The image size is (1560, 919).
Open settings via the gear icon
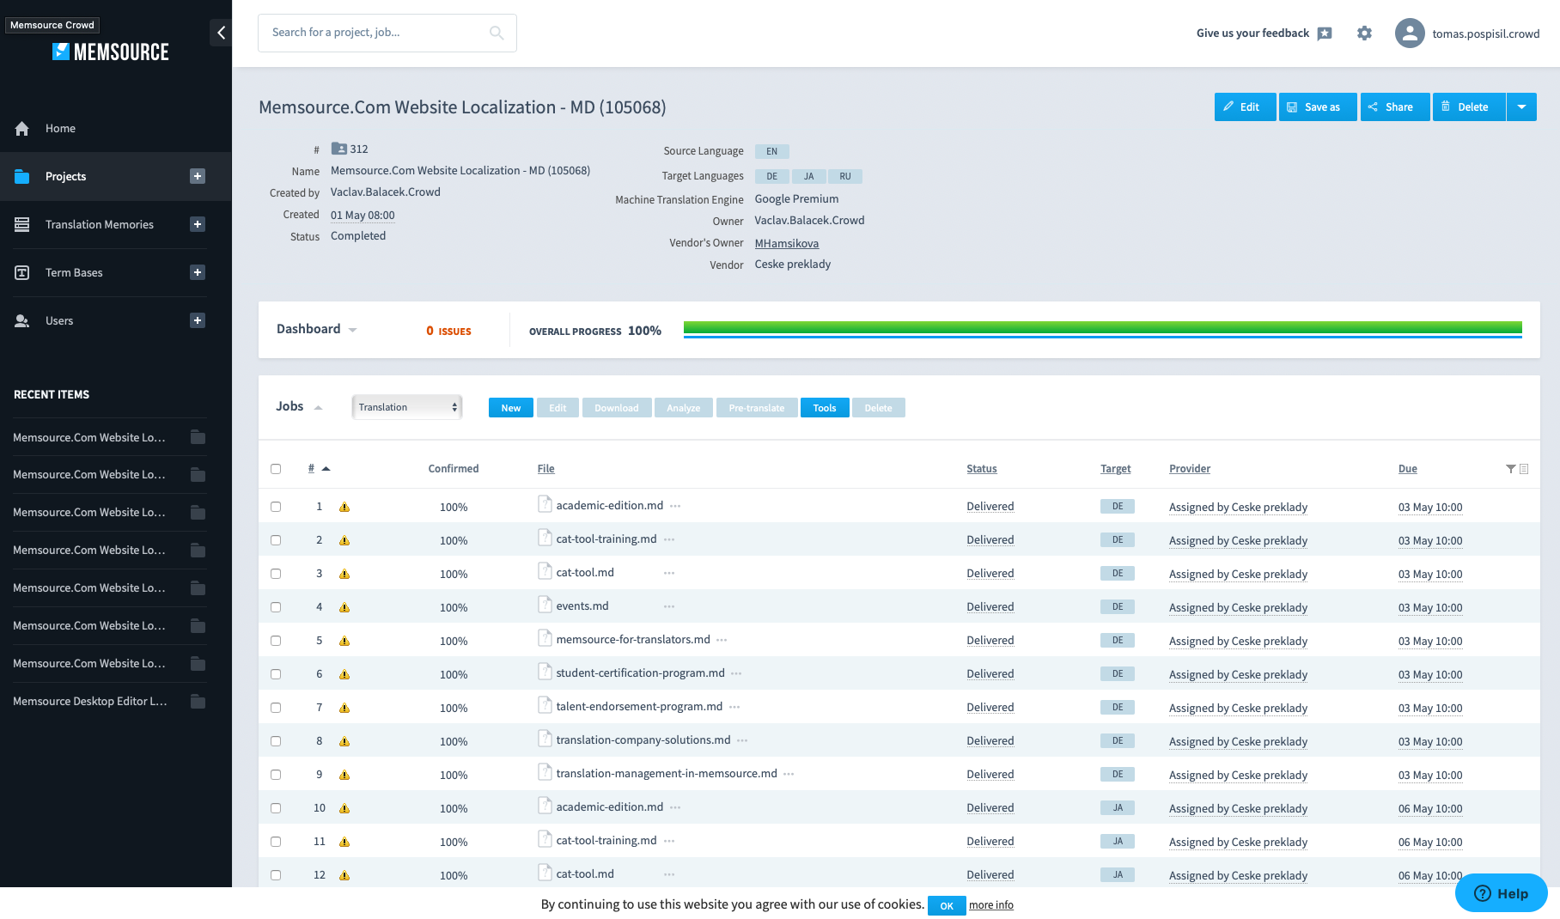point(1364,33)
